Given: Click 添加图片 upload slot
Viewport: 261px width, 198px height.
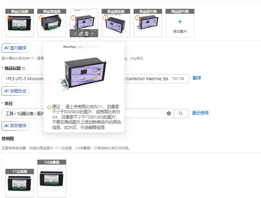Looking at the screenshot, I should click(180, 23).
